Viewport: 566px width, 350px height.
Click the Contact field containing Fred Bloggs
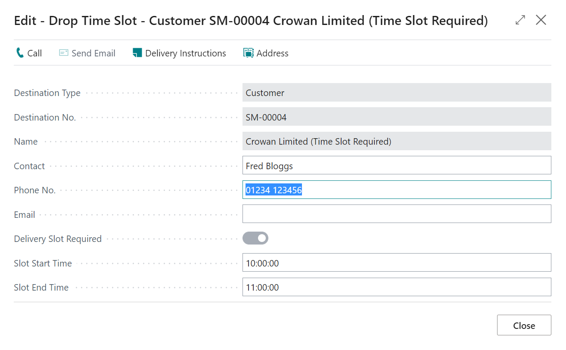[x=396, y=165]
